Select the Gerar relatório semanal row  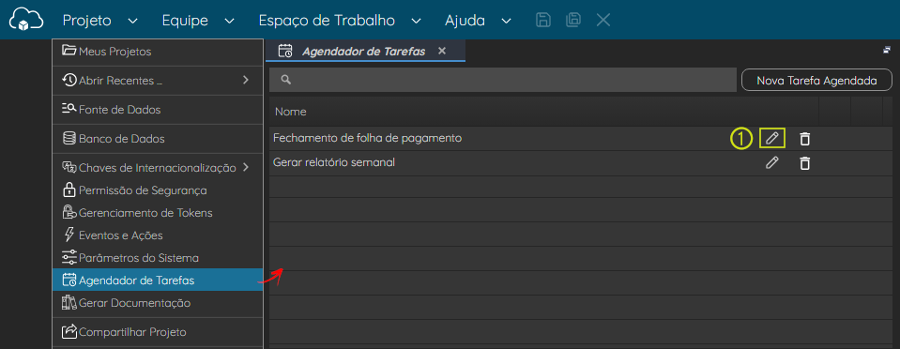click(x=581, y=163)
